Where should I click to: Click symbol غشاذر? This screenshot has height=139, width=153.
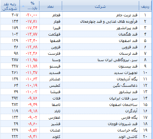tap(55, 79)
